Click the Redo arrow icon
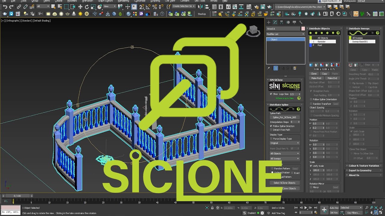 [x=11, y=7]
